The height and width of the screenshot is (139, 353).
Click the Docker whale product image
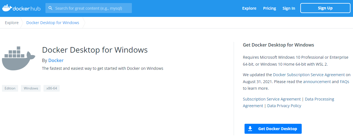point(19,58)
